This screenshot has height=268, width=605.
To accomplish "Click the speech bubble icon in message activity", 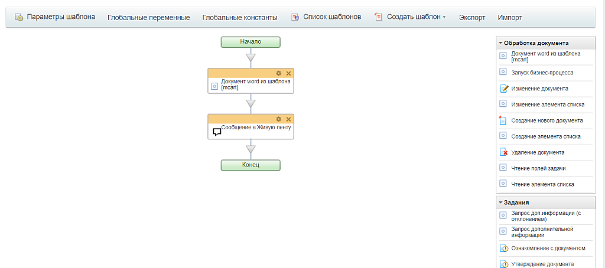I will coord(216,132).
